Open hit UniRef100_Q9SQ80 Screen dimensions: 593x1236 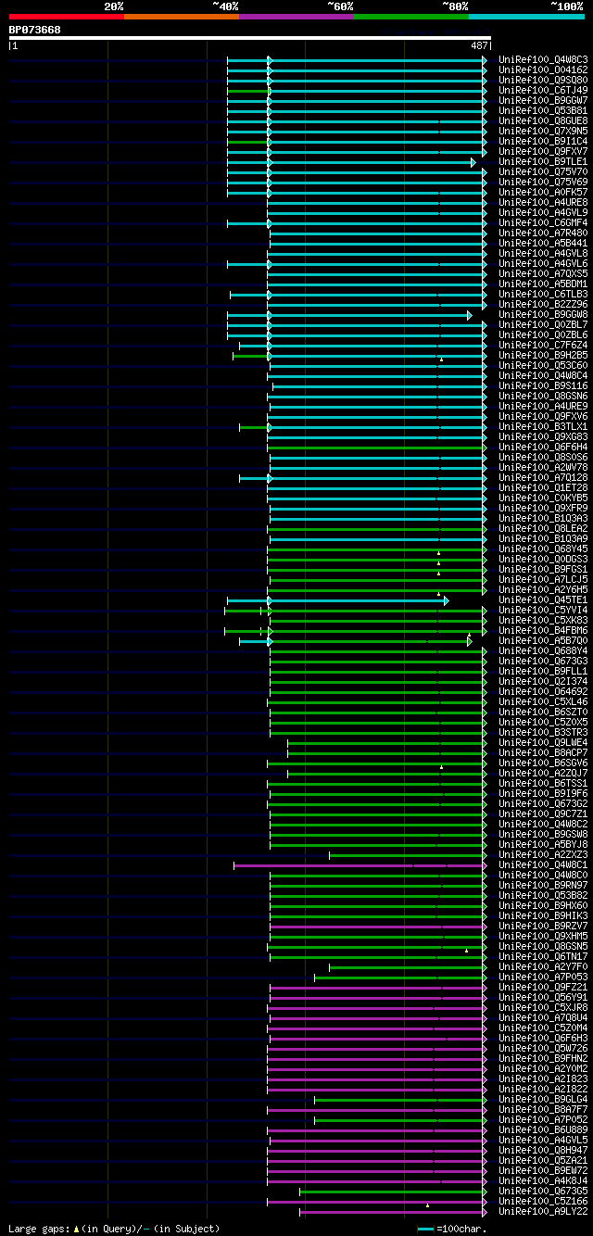tap(543, 80)
